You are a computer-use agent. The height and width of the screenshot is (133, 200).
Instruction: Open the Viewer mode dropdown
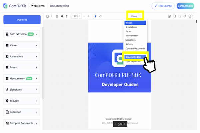click(135, 16)
